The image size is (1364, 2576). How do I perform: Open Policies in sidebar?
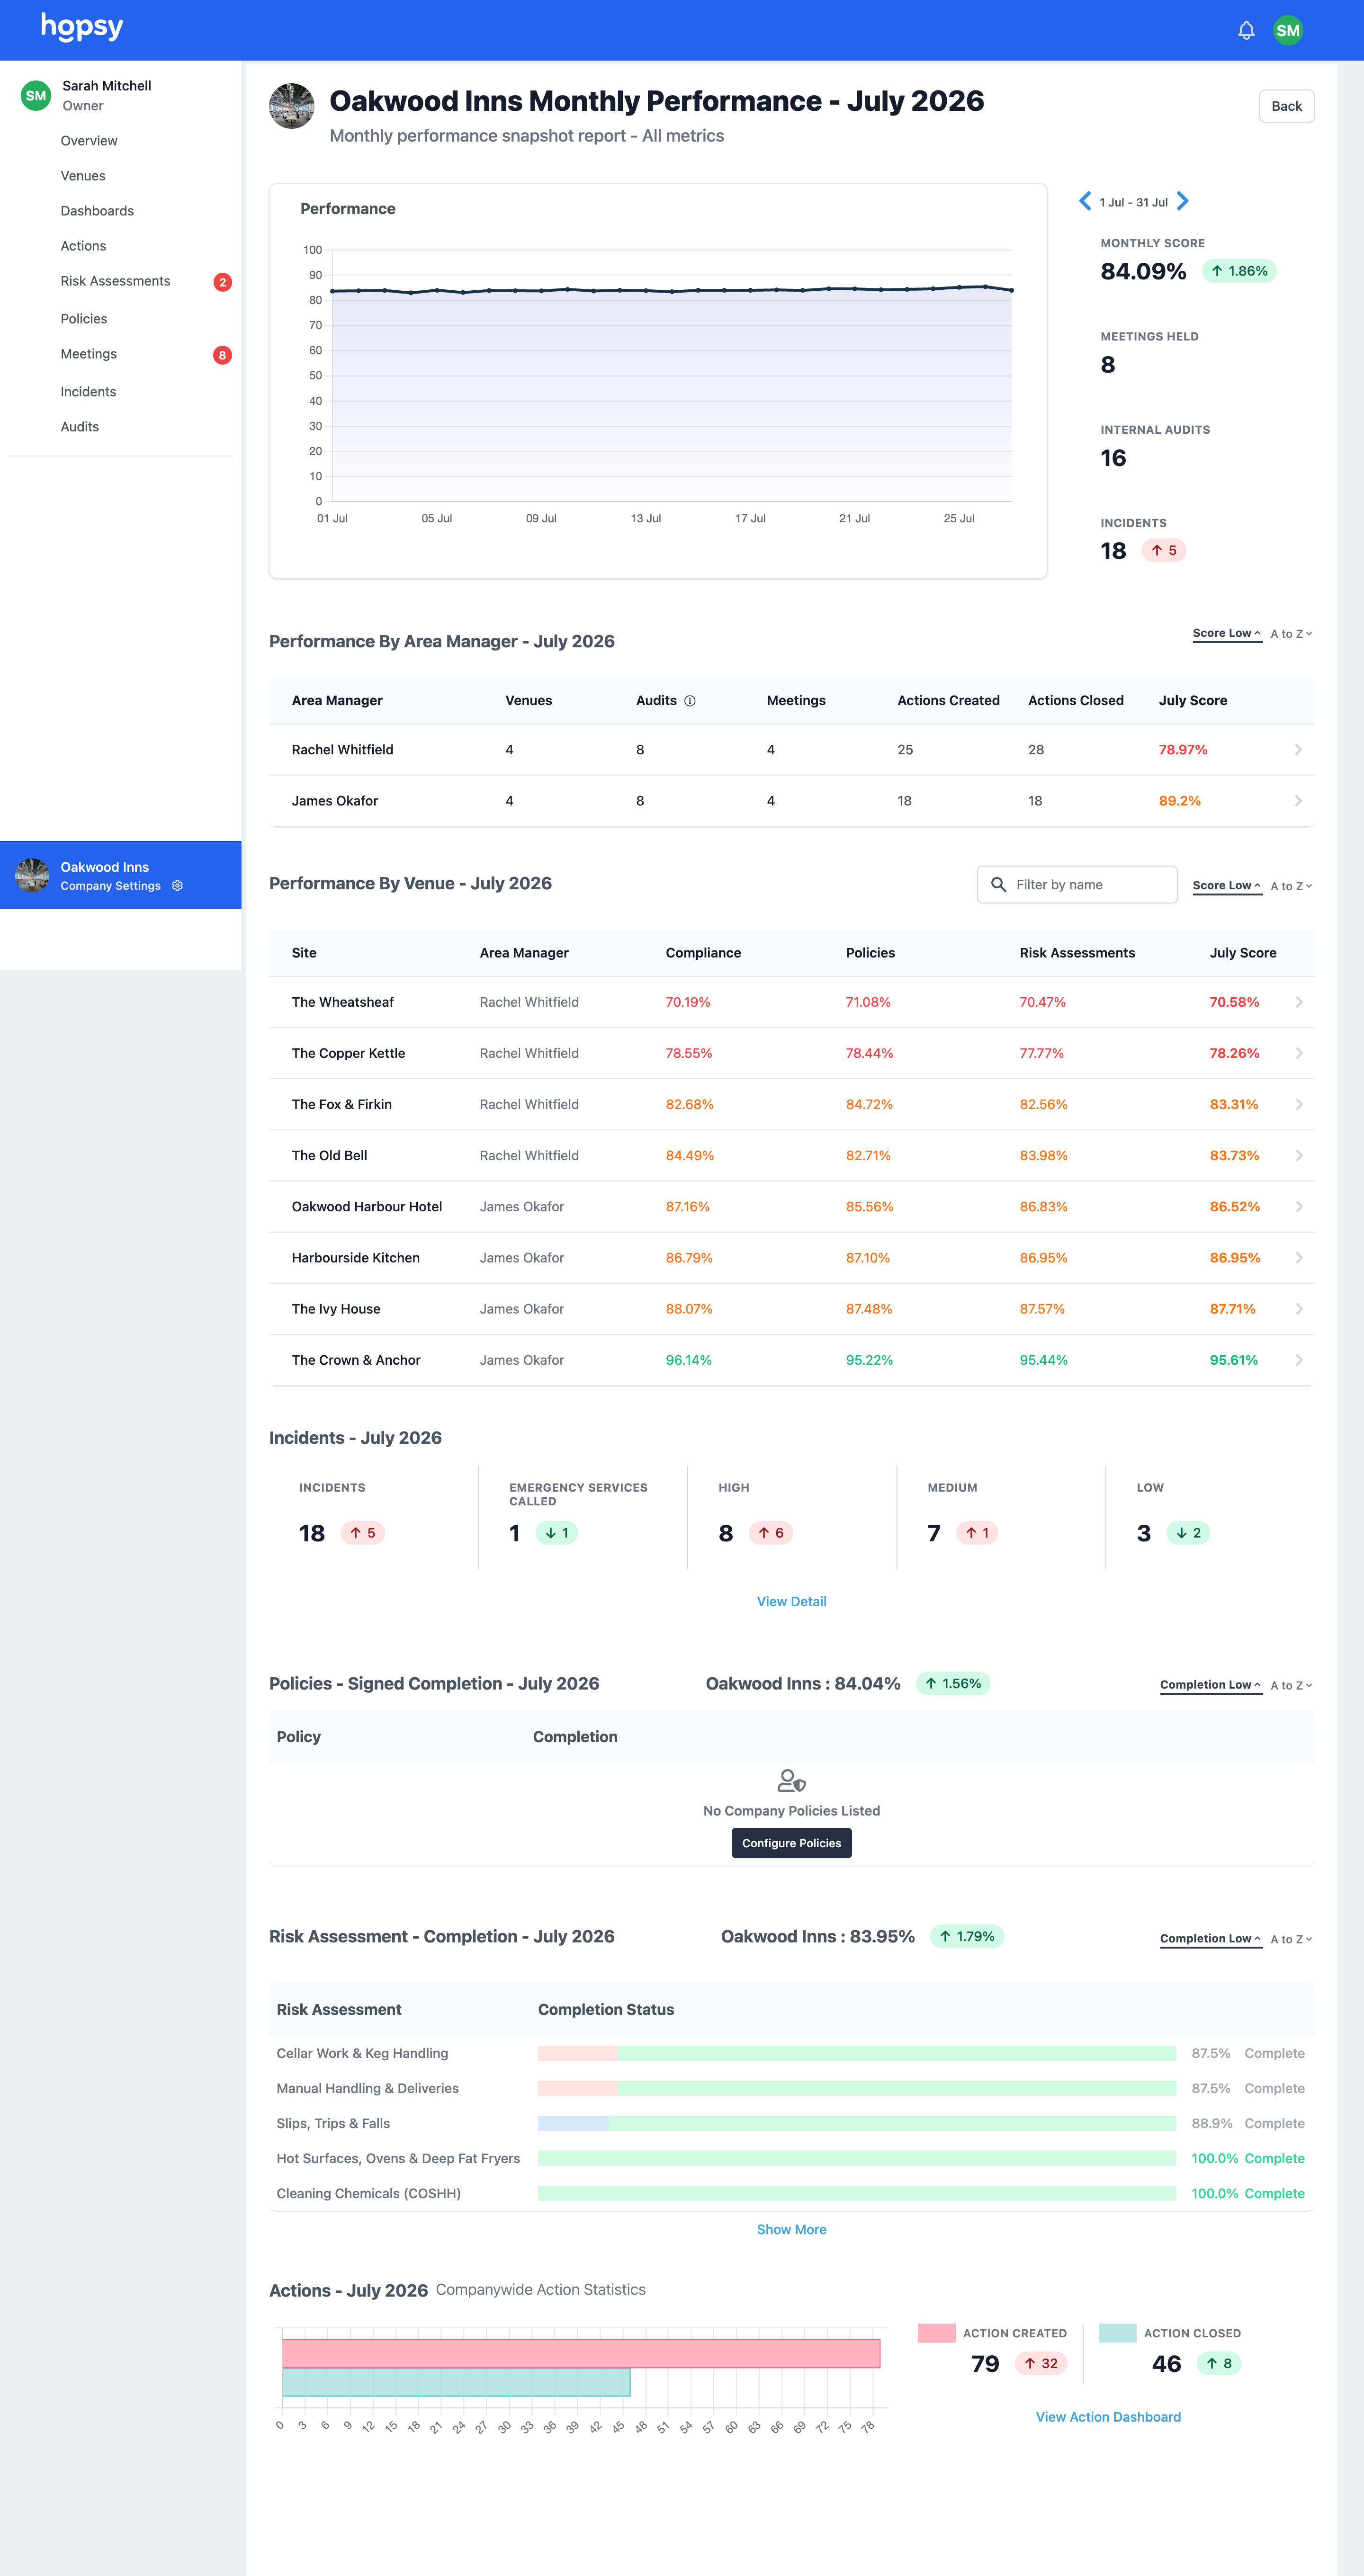84,319
